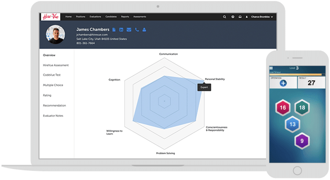Screen dimensions: 330x180
Task: Click the Problem Solving axis label
Action: [165, 153]
